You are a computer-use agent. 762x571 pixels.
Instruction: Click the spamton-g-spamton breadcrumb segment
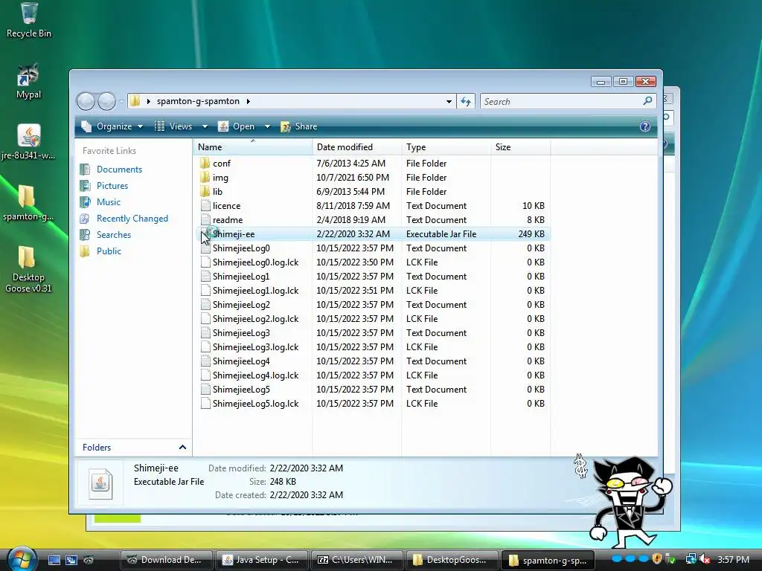[x=198, y=101]
